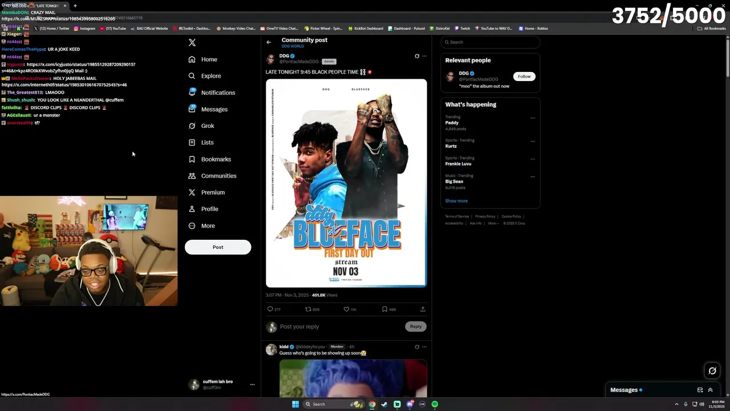Open Lists from the sidebar
Screen dimensions: 730x411
pyautogui.click(x=201, y=142)
